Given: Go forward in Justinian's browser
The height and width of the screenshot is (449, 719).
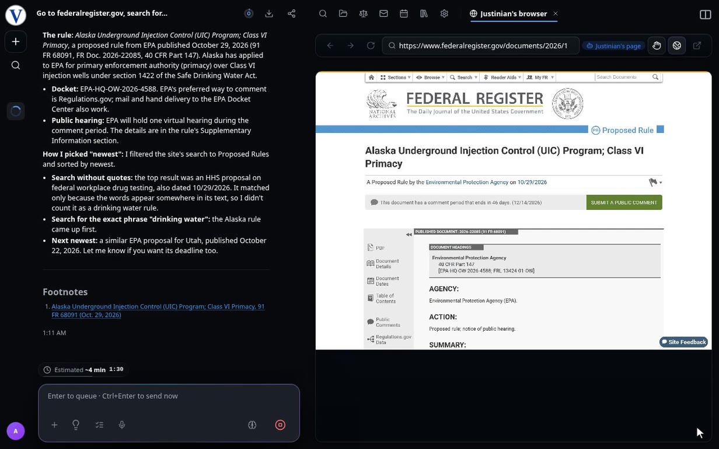Looking at the screenshot, I should [x=351, y=45].
